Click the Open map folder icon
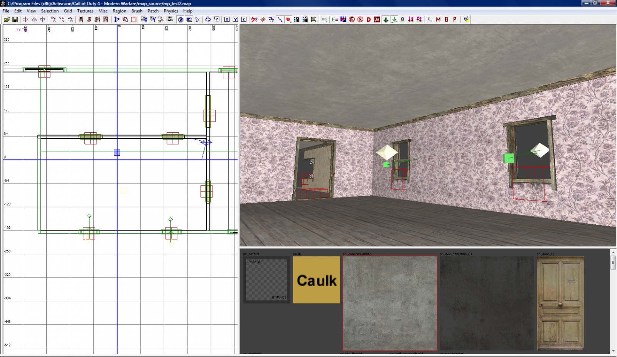Viewport: 617px width, 357px height. click(x=7, y=19)
